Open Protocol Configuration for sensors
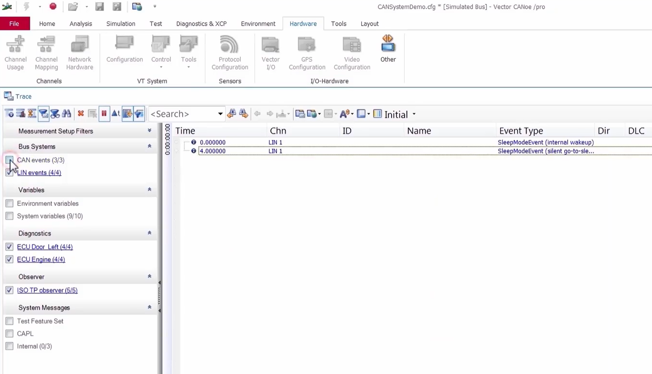652x374 pixels. pyautogui.click(x=230, y=53)
